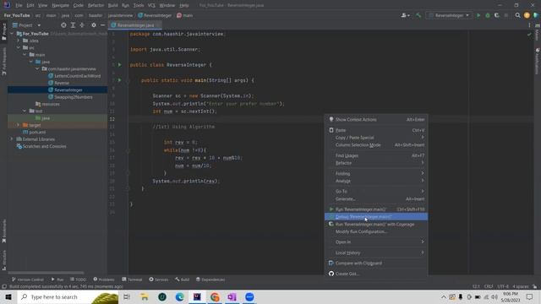Open Search Everywhere magnifier icon
The height and width of the screenshot is (304, 541).
517,15
